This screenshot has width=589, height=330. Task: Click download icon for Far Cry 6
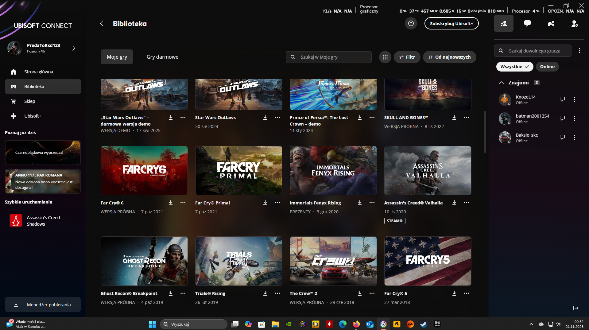[x=171, y=203]
